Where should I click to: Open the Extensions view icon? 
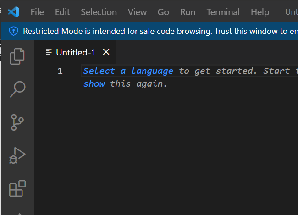17,188
